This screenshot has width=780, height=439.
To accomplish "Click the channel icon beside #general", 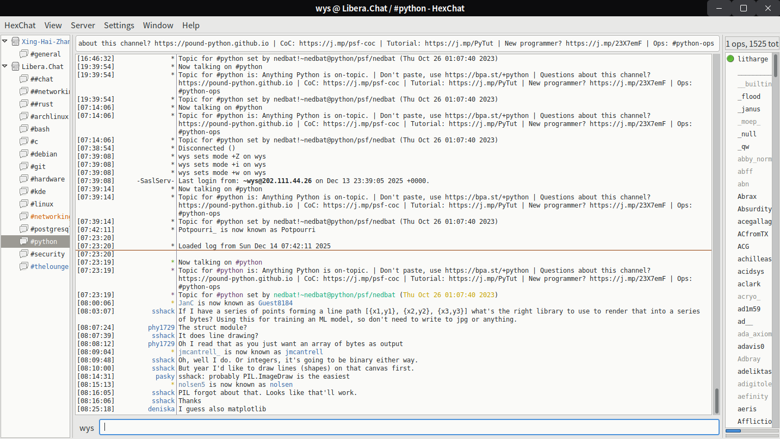I will click(x=23, y=54).
